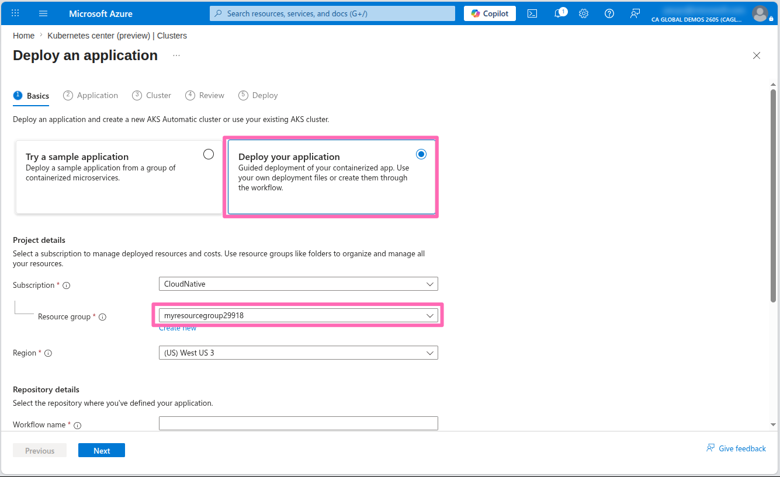Click the Repository details heading
Image resolution: width=780 pixels, height=477 pixels.
coord(46,389)
